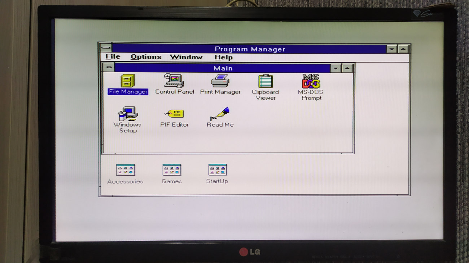The image size is (469, 263).
Task: Select the Games program group icon
Action: [x=172, y=170]
